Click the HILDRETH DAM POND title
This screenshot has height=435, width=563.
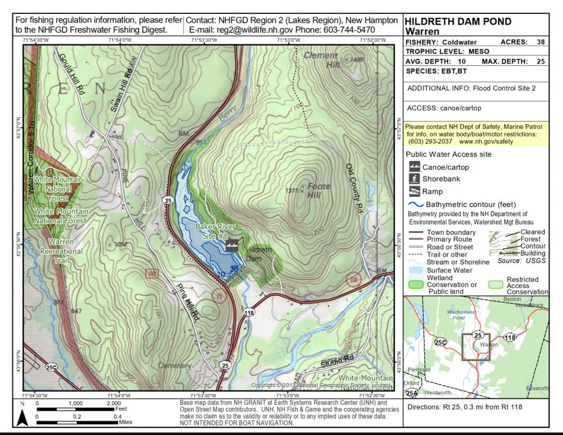(x=458, y=21)
